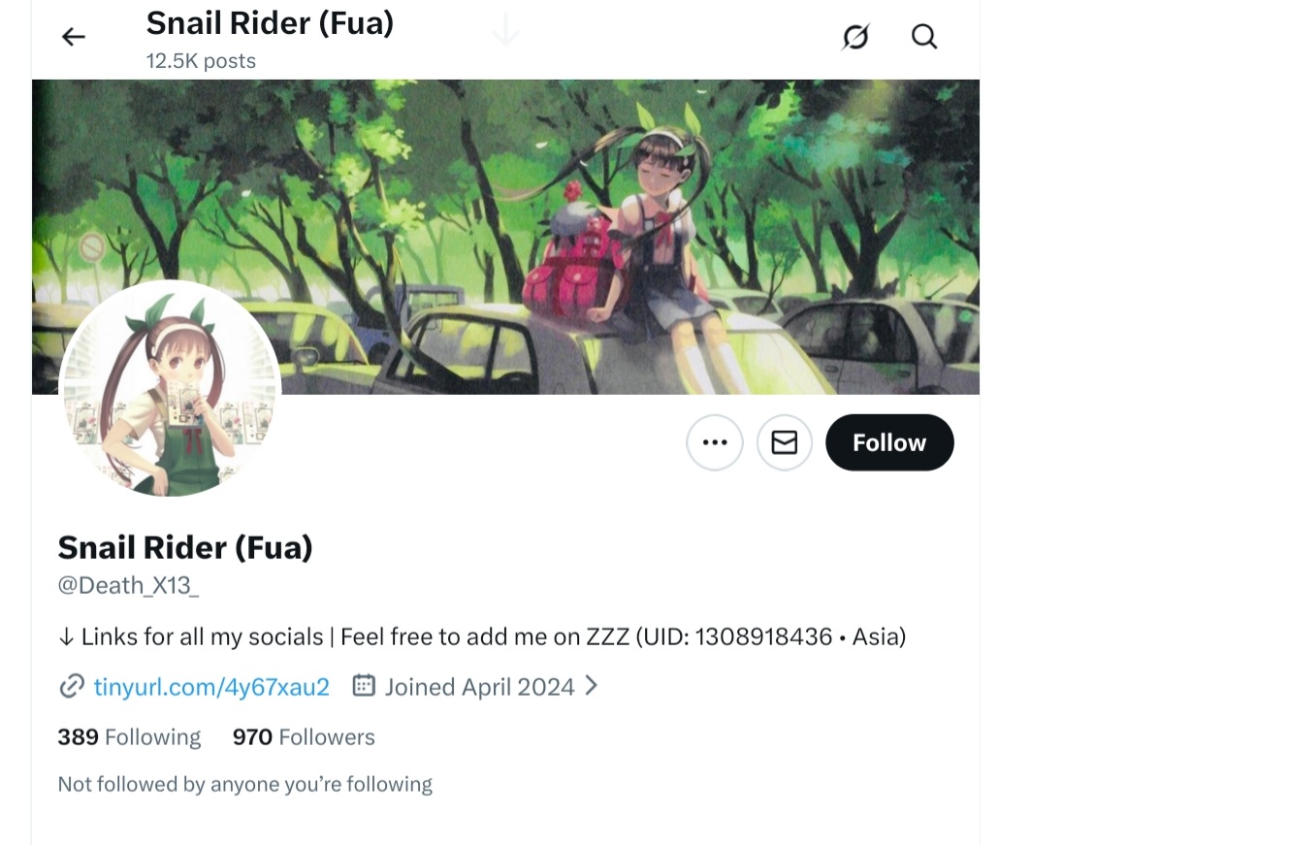Search this profile with the magnifier icon
Viewport: 1289px width, 845px height.
924,37
